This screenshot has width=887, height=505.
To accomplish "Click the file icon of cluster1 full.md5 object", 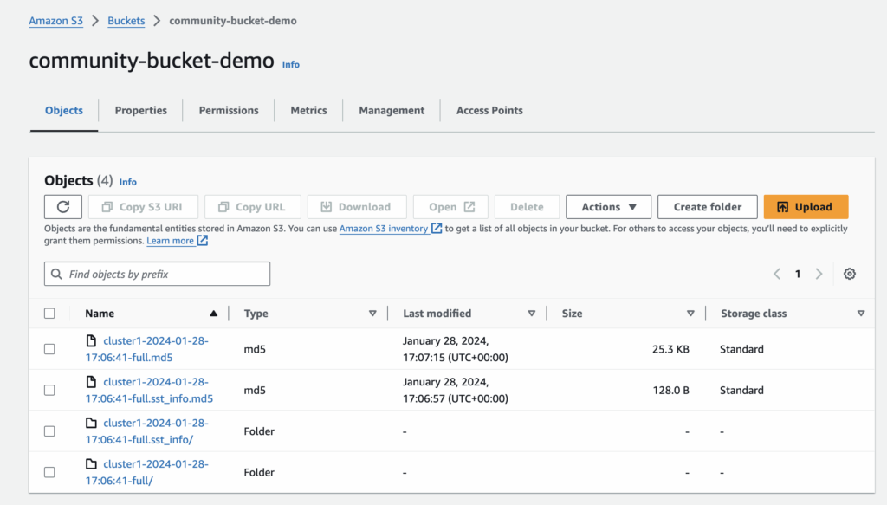I will click(x=92, y=341).
